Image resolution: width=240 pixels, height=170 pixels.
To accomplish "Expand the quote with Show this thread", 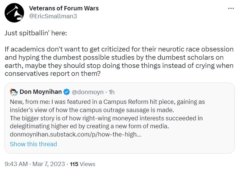I will tap(33, 144).
